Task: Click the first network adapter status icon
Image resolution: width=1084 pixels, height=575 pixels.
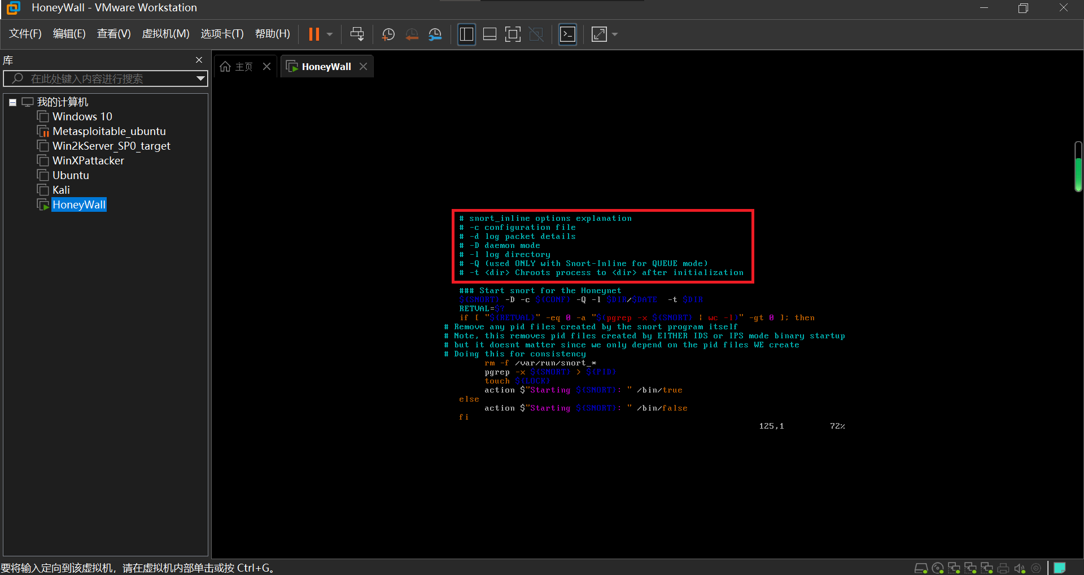Action: [x=954, y=568]
